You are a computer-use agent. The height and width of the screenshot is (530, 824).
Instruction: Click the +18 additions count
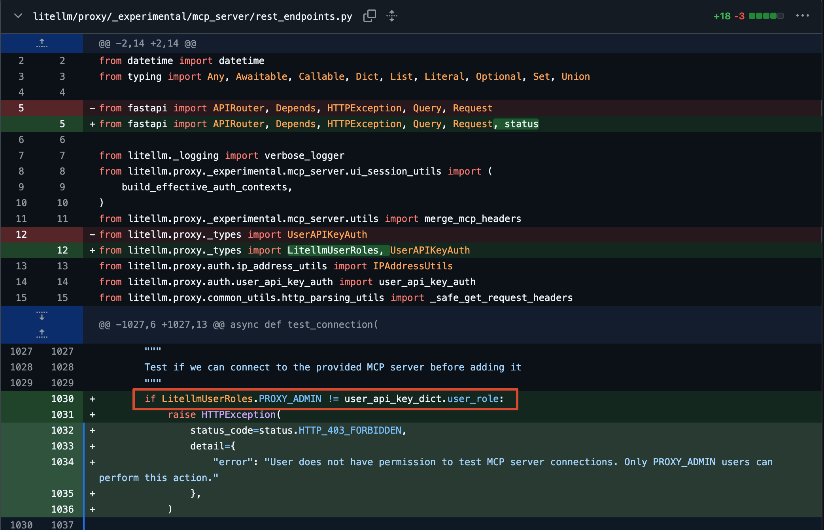(722, 16)
